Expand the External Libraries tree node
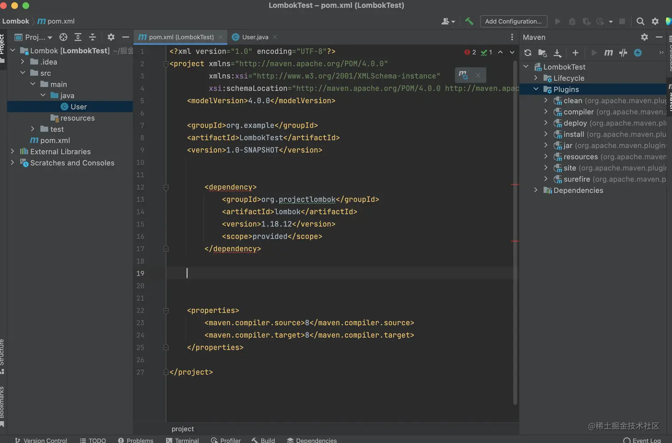The image size is (672, 443). click(12, 152)
